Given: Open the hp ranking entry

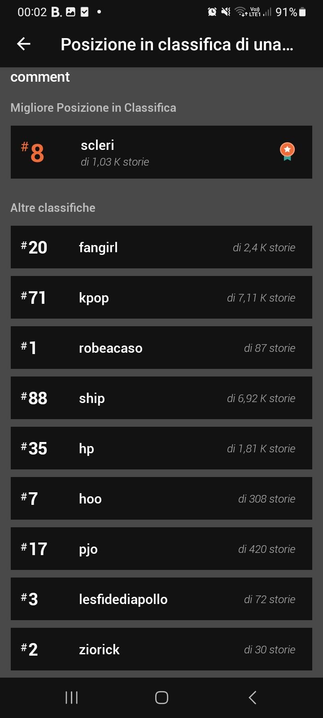Looking at the screenshot, I should coord(161,448).
